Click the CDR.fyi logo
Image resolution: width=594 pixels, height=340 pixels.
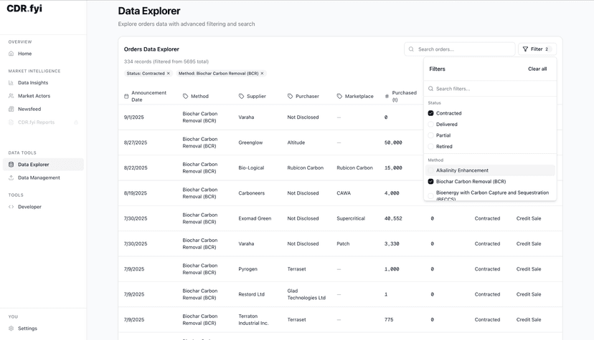click(x=24, y=9)
